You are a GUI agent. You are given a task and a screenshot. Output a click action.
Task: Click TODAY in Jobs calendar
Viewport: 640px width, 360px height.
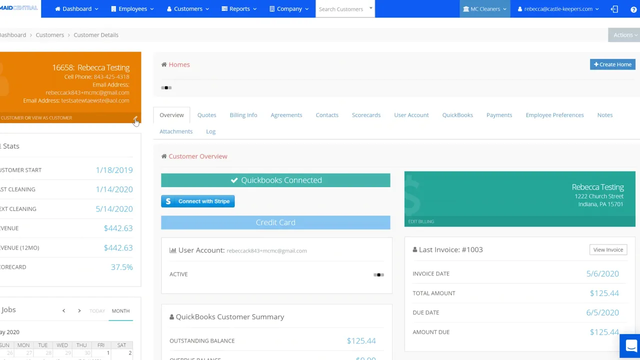click(x=97, y=311)
